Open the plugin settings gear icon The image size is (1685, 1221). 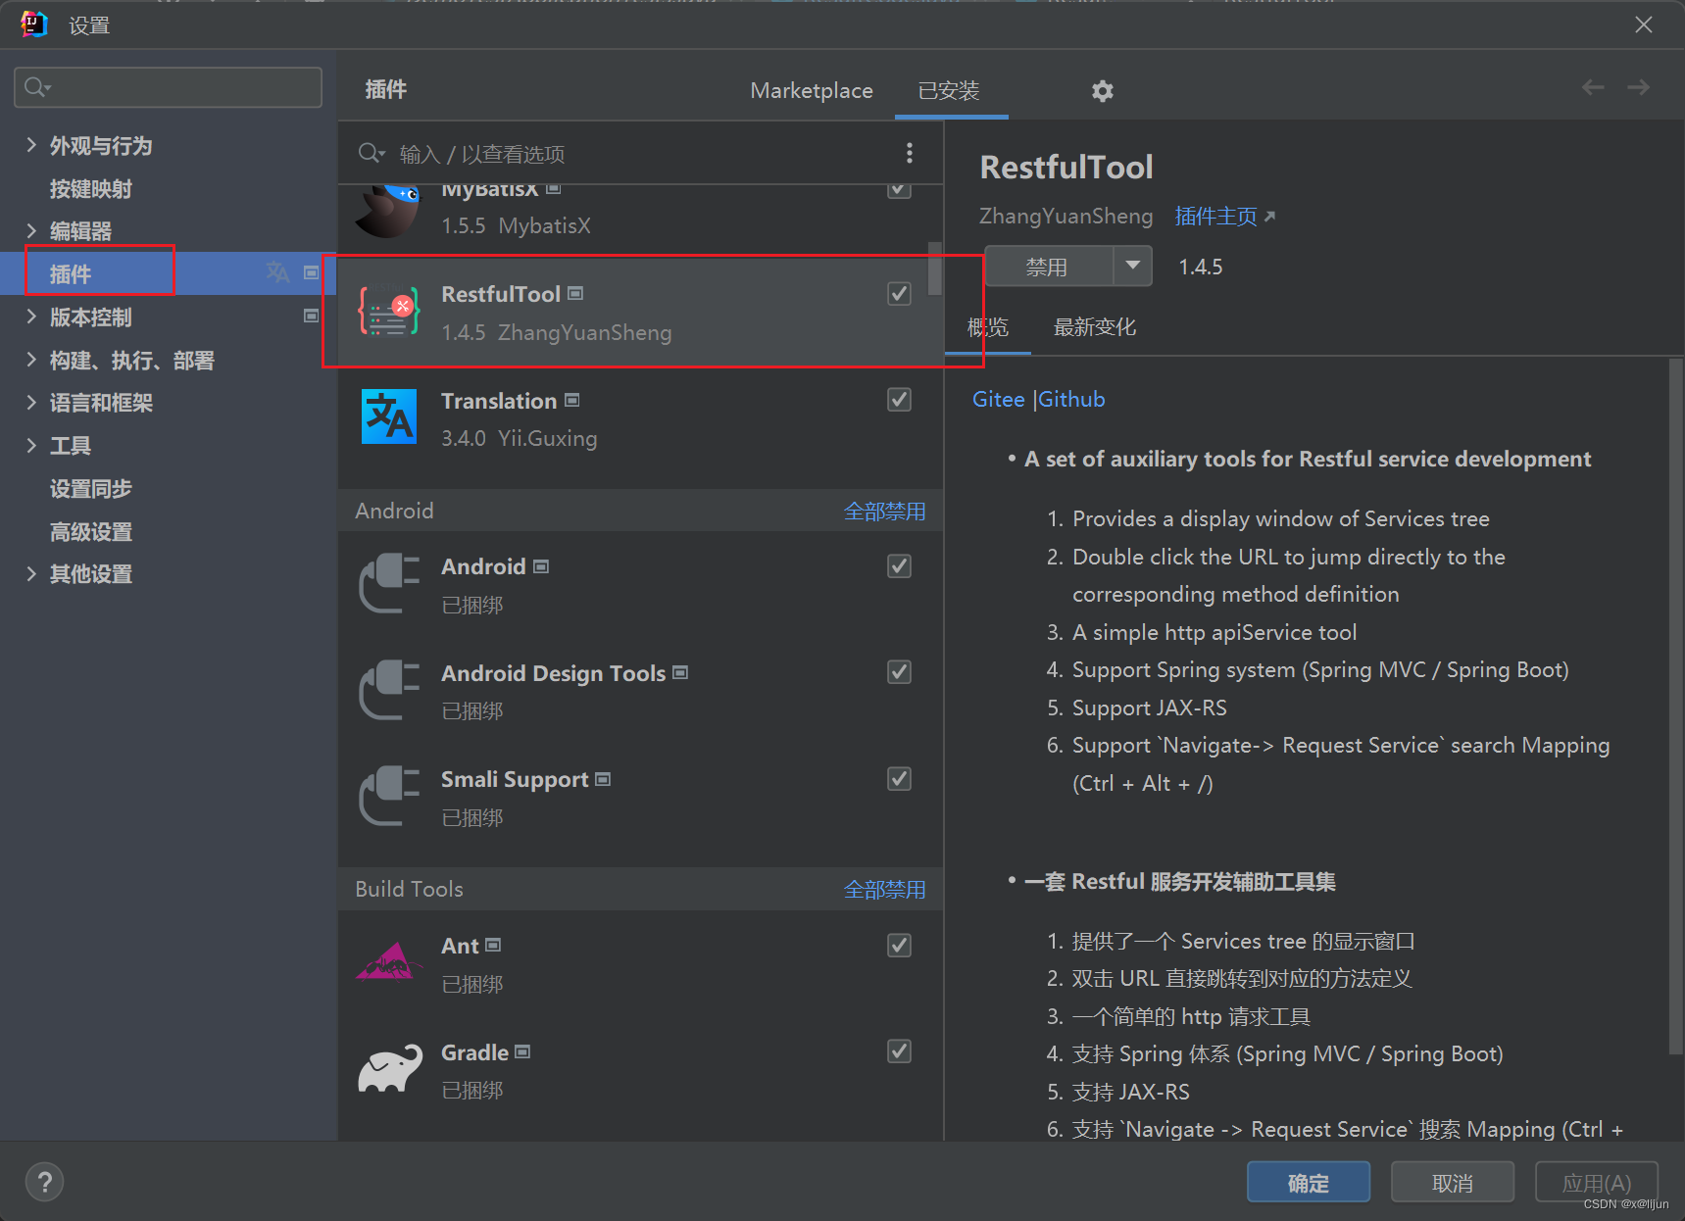coord(1102,90)
